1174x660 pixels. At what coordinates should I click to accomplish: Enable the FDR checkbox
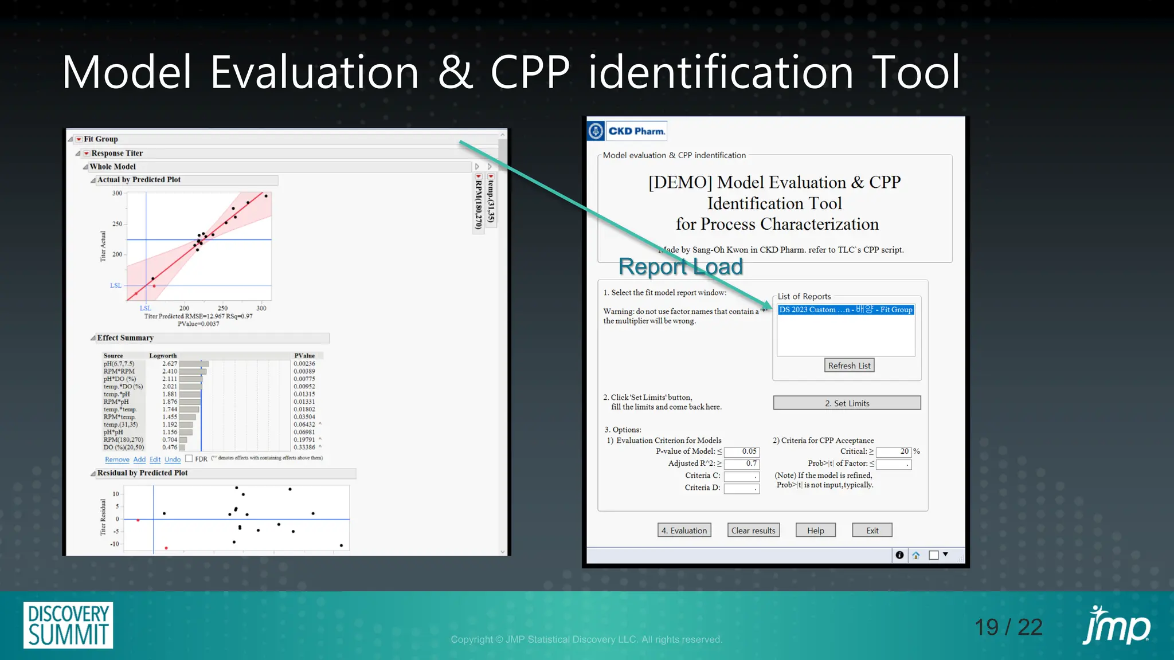point(189,458)
